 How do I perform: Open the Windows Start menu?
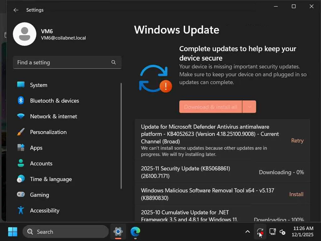[13, 232]
